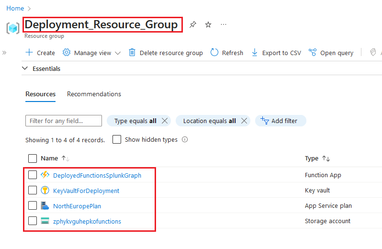The height and width of the screenshot is (249, 382).
Task: Select the Resources tab
Action: 40,94
